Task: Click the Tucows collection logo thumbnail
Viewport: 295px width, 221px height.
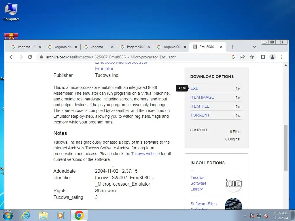Action: pyautogui.click(x=233, y=183)
